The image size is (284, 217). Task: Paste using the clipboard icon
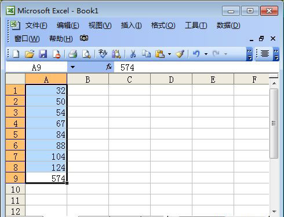pos(160,54)
